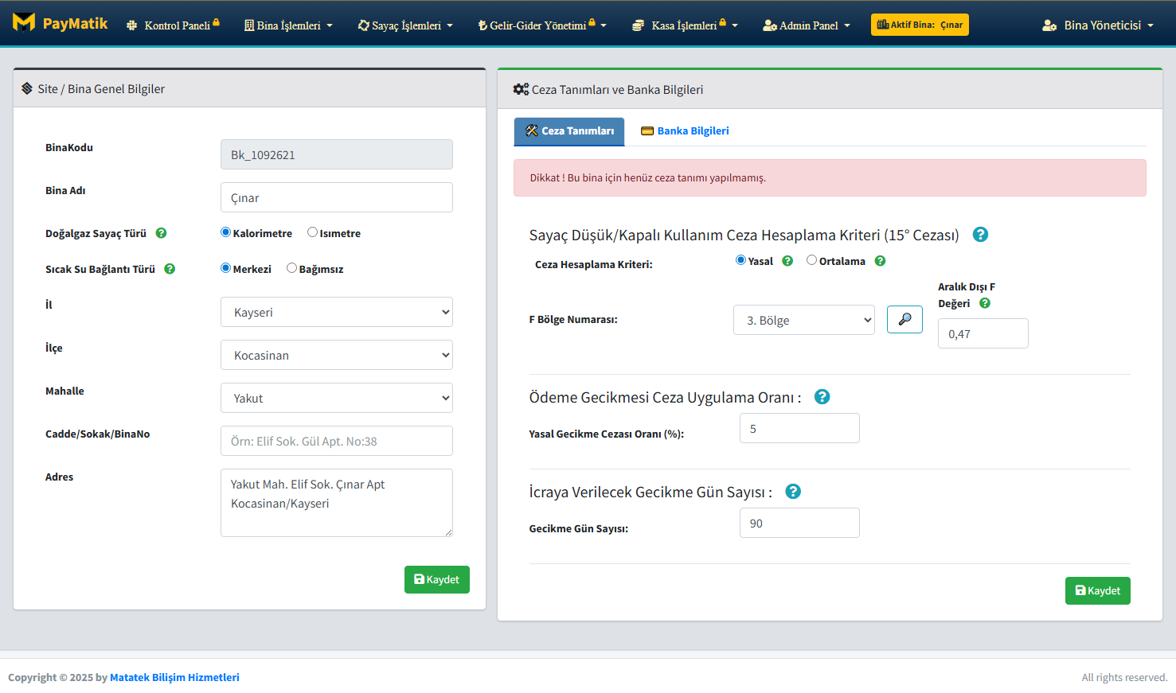
Task: Click help icon beside Sıcak Su Bağlantı Türü
Action: pos(170,269)
